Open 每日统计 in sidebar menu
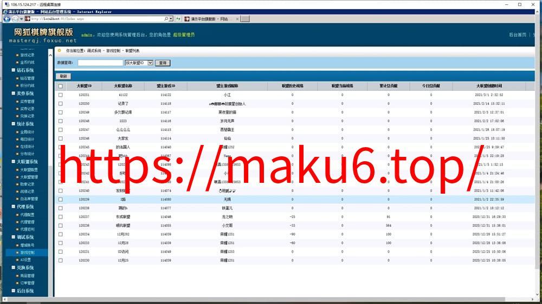542x304 pixels. (27, 139)
